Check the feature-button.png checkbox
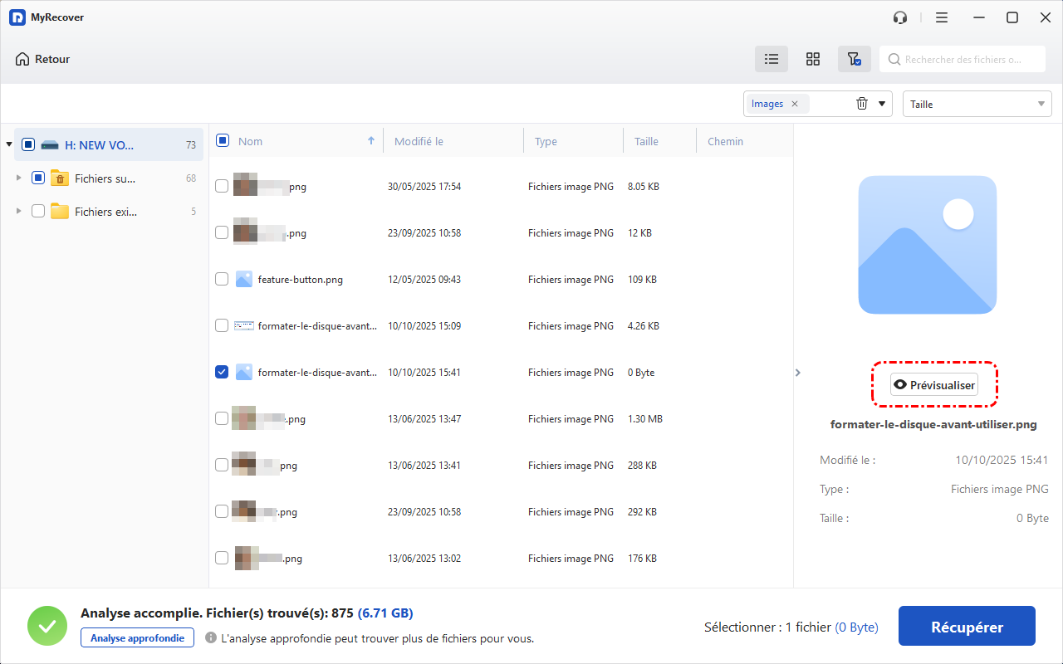Screen dimensions: 1063x664 [222, 280]
